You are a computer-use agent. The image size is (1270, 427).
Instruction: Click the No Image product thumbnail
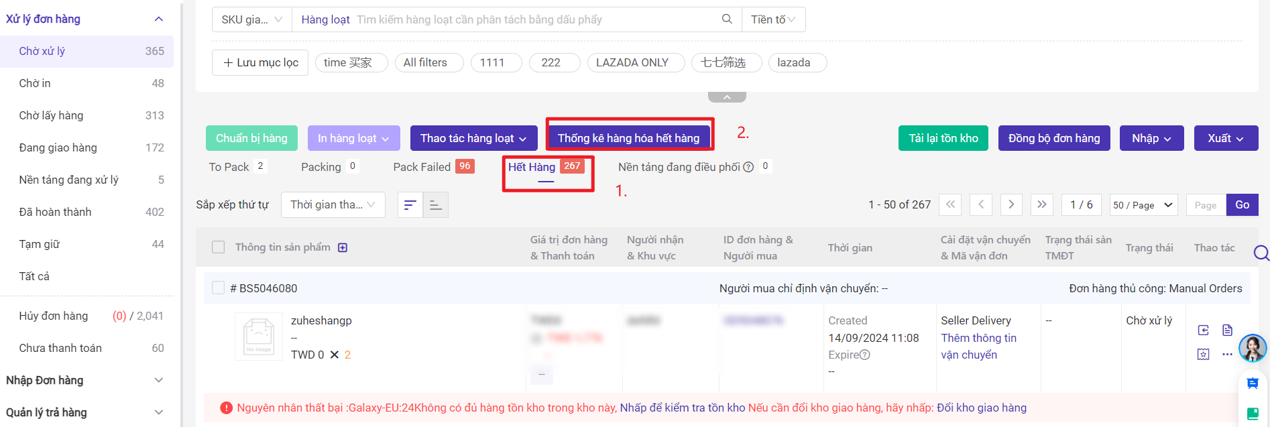[259, 337]
